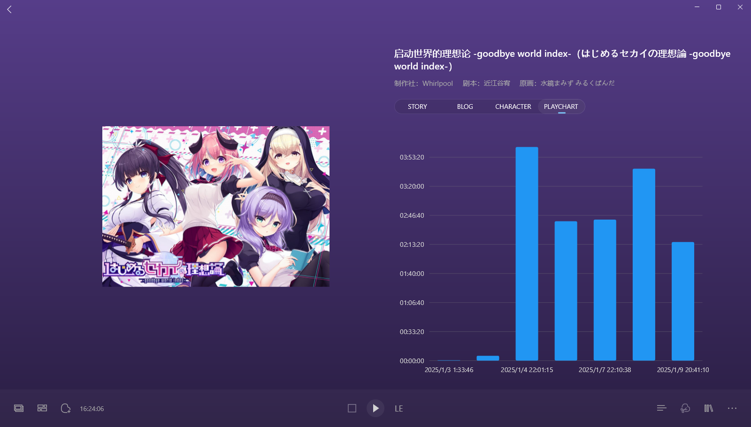Click the total playtime 16:24:06
The width and height of the screenshot is (751, 427).
[x=92, y=409]
